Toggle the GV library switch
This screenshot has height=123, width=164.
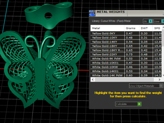coord(148,21)
